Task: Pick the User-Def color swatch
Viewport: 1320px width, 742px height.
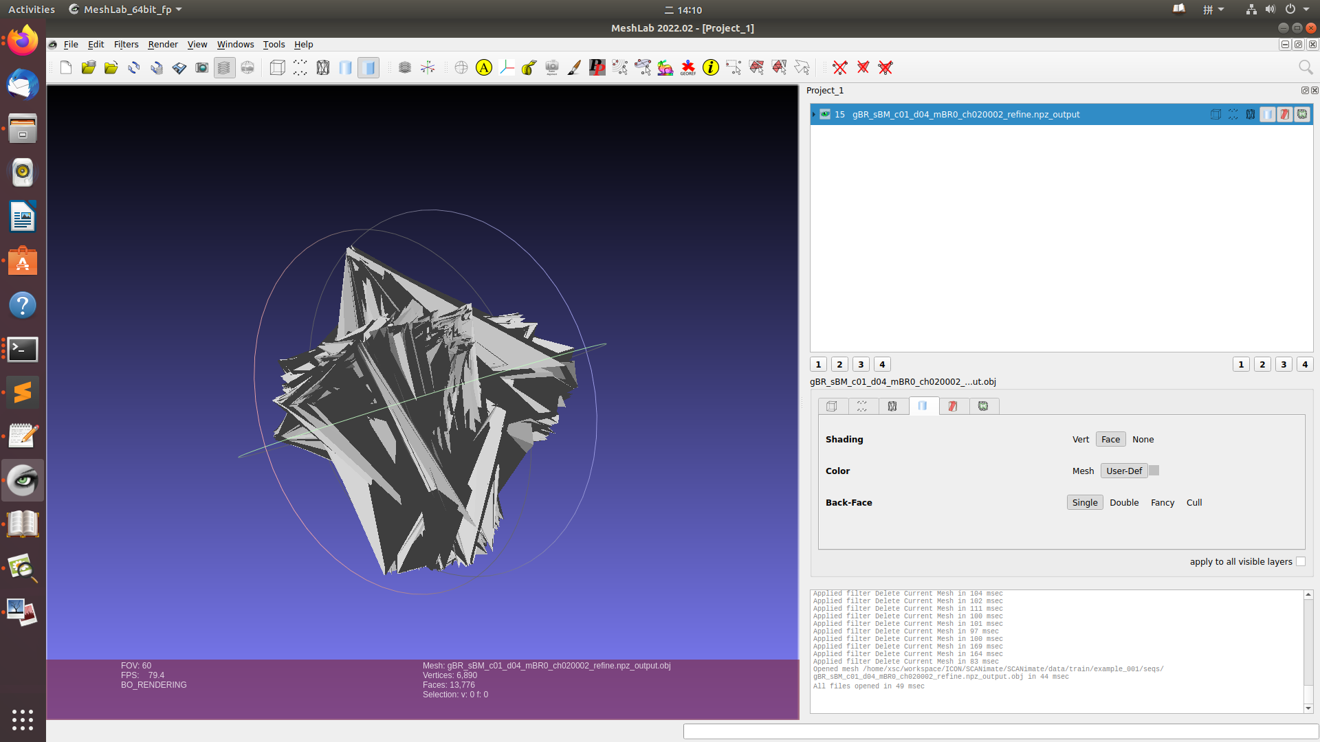Action: [1153, 471]
